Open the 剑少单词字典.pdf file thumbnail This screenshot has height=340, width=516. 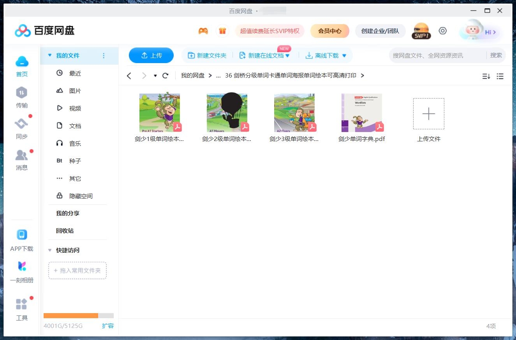click(x=361, y=113)
